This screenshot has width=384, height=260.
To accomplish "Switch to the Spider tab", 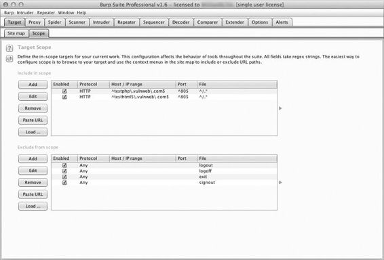I will point(54,22).
